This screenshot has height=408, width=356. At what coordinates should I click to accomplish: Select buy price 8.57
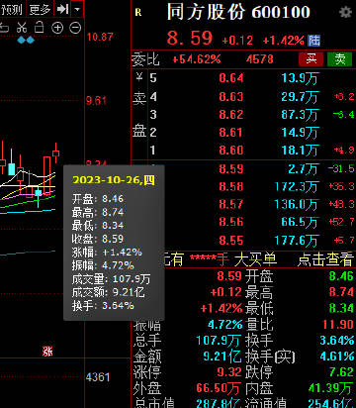(x=231, y=204)
